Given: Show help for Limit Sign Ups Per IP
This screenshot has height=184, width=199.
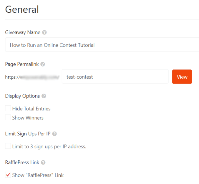Looking at the screenshot, I should (x=55, y=134).
